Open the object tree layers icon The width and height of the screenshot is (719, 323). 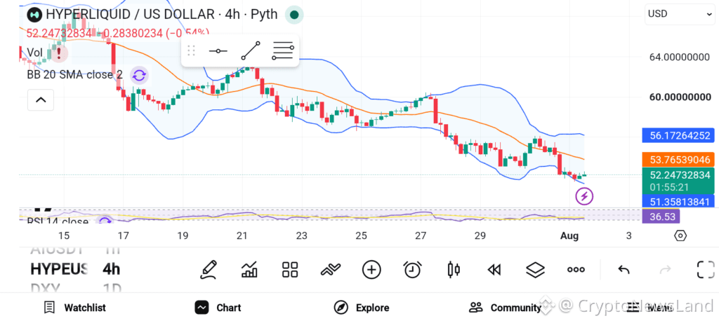(x=534, y=270)
